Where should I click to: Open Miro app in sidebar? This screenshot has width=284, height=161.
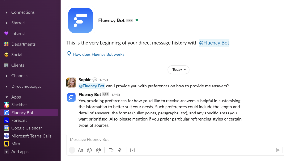tap(16, 144)
